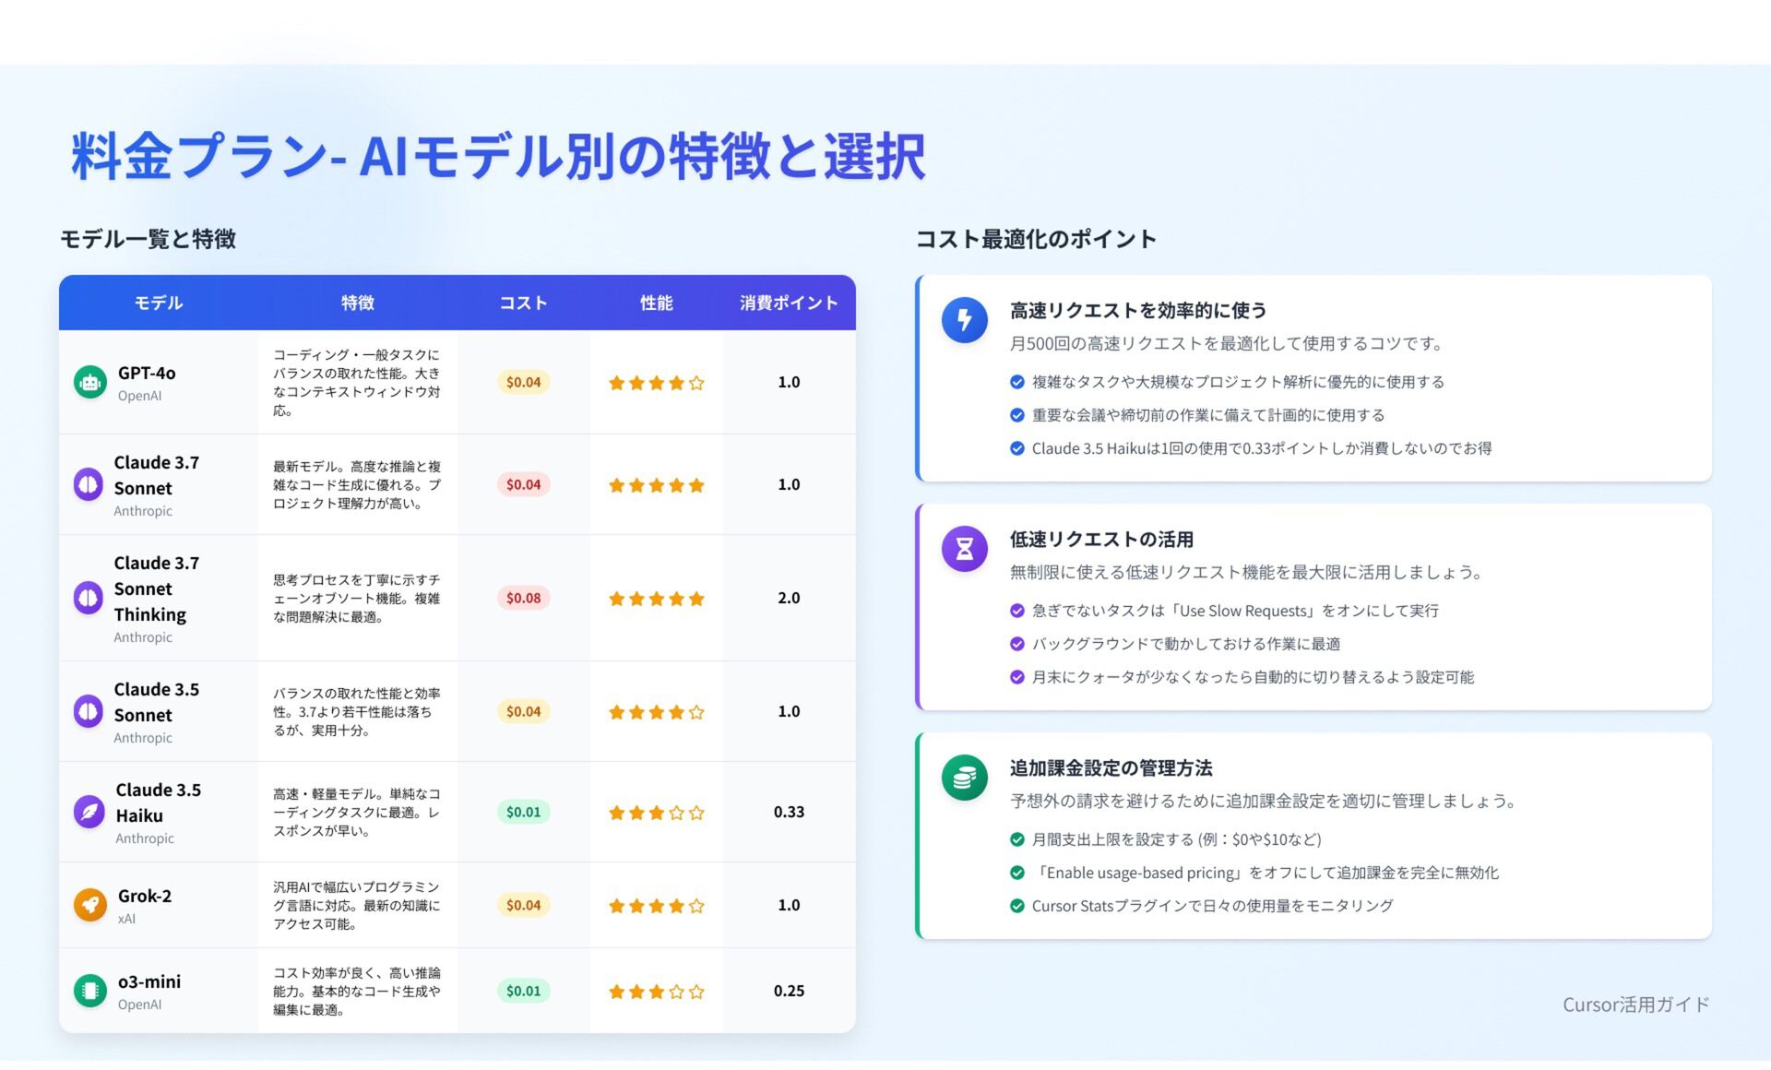Click the 性能 column header
Image resolution: width=1771 pixels, height=1070 pixels.
[x=656, y=303]
